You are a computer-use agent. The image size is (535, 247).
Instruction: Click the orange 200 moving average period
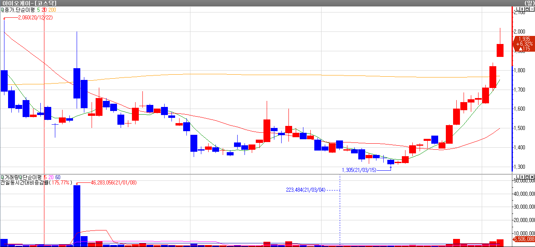(x=52, y=9)
